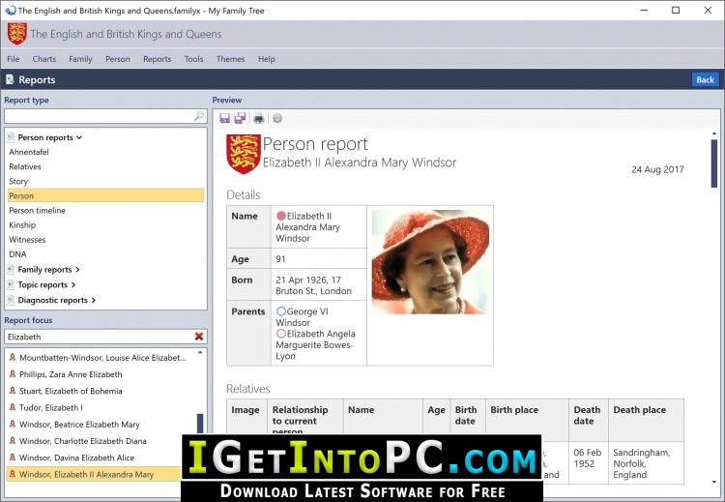725x502 pixels.
Task: Click the royal arms crest beside the family tree title
Action: [x=17, y=33]
